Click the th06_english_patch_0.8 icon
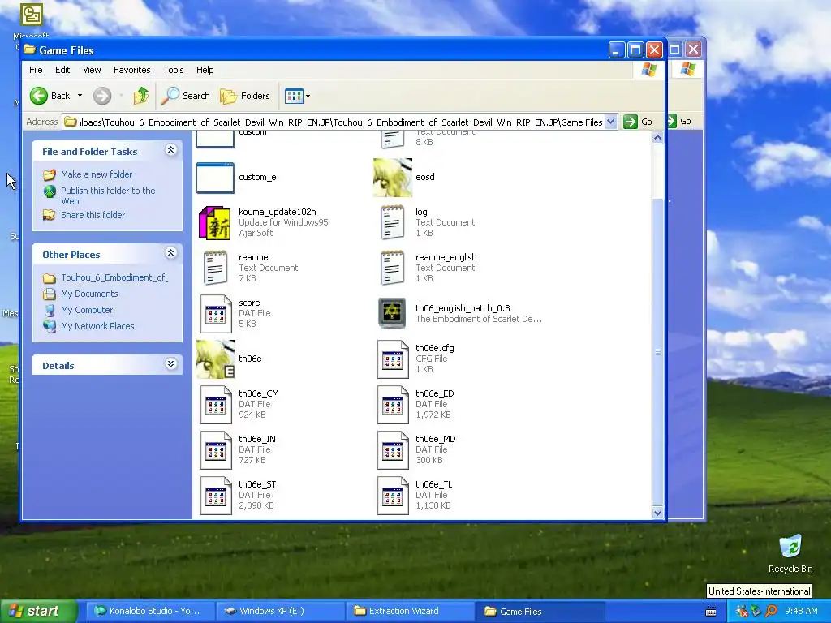The width and height of the screenshot is (831, 623). [392, 314]
